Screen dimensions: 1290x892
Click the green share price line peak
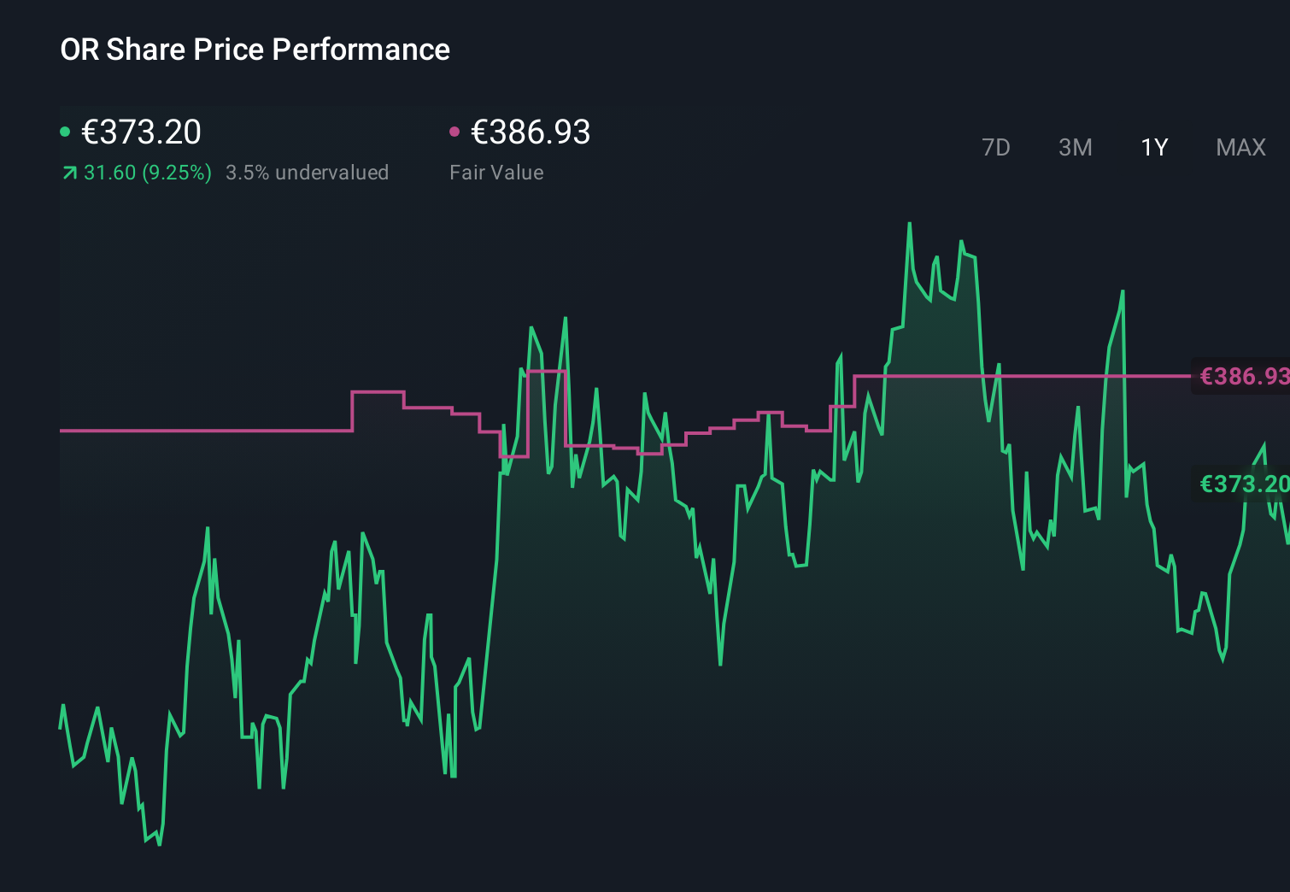click(x=909, y=224)
